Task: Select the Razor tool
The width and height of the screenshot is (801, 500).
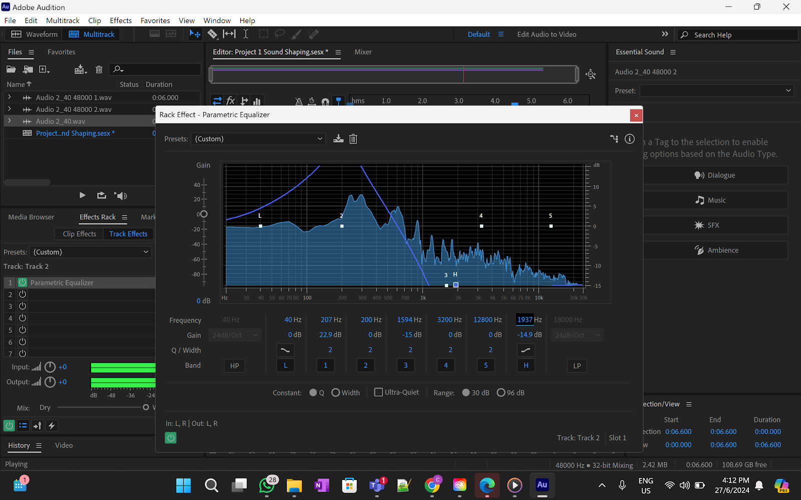Action: coord(212,34)
